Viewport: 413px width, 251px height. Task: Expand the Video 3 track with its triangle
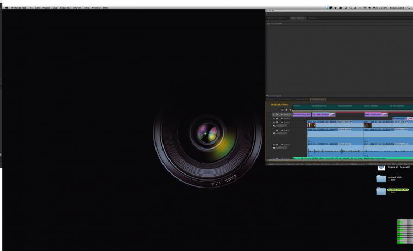click(x=282, y=114)
